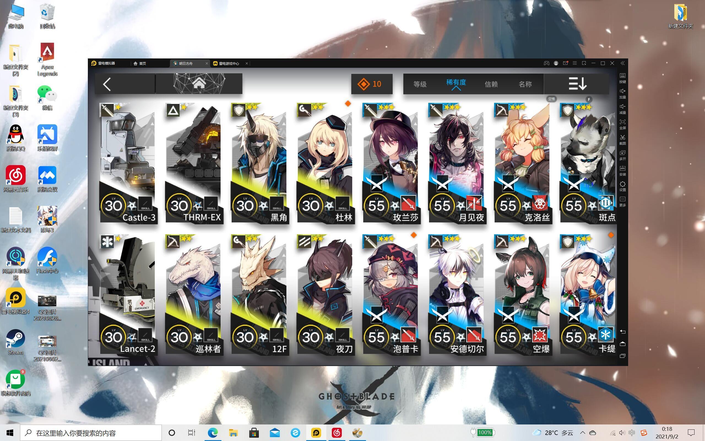Collapse the emulator sidebar double-chevron
This screenshot has width=705, height=441.
point(622,63)
